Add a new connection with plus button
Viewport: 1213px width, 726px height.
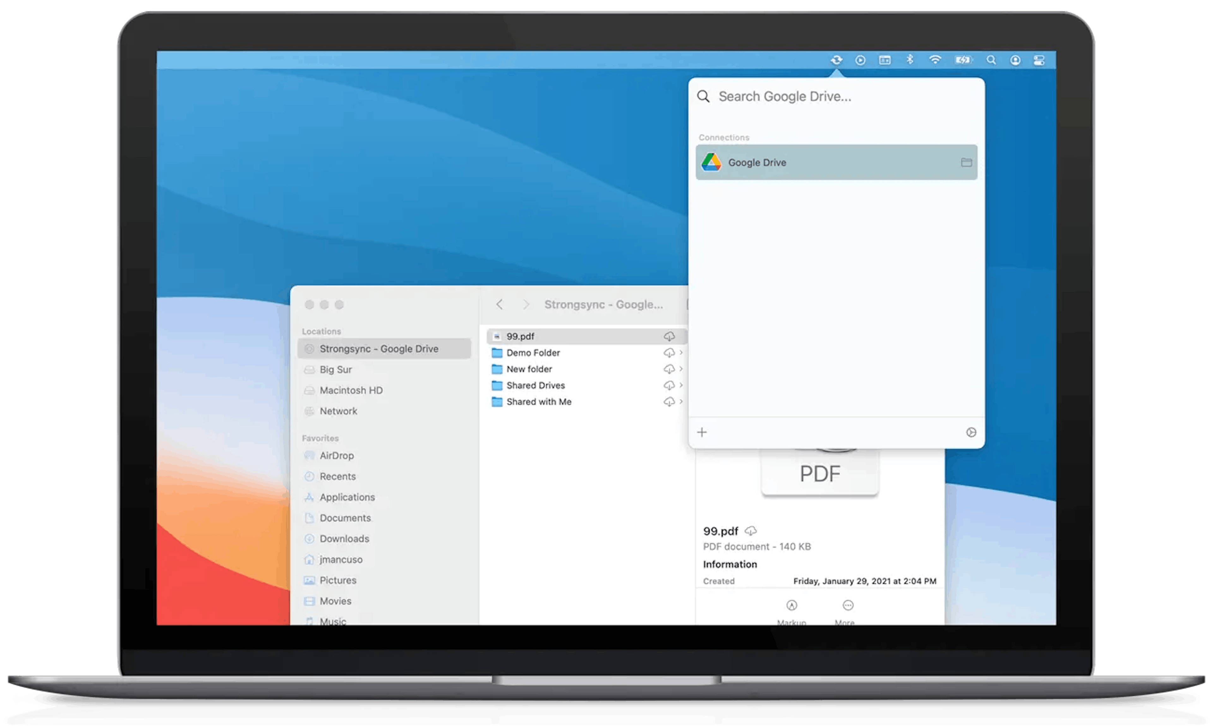click(x=702, y=432)
